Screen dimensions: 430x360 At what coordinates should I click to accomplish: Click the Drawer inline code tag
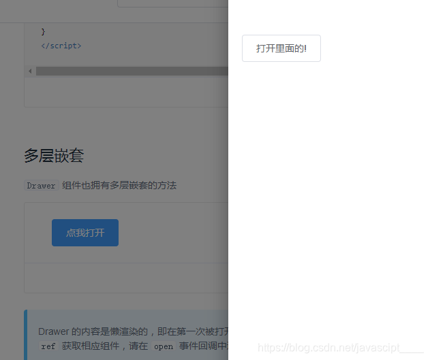coord(42,186)
